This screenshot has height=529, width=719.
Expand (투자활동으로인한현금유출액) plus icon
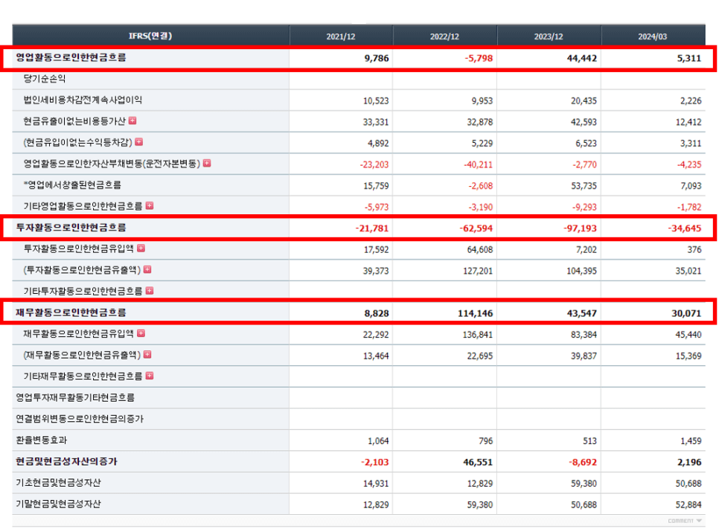point(147,269)
